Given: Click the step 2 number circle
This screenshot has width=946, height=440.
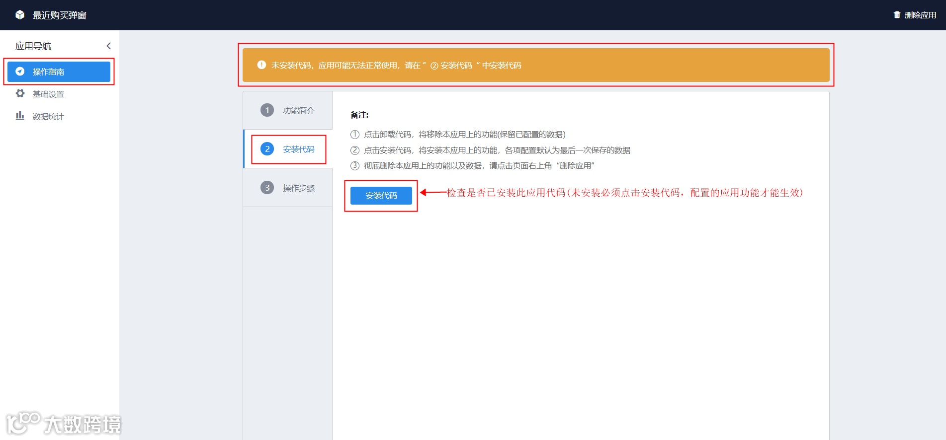Looking at the screenshot, I should tap(267, 149).
